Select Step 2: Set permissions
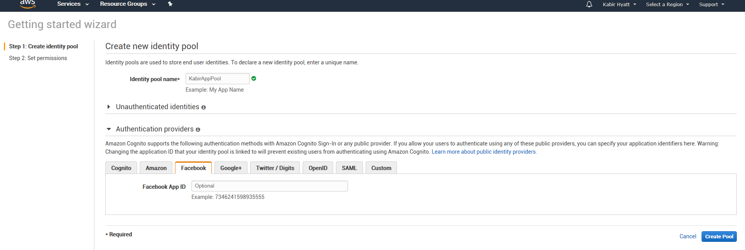The height and width of the screenshot is (250, 745). point(38,58)
